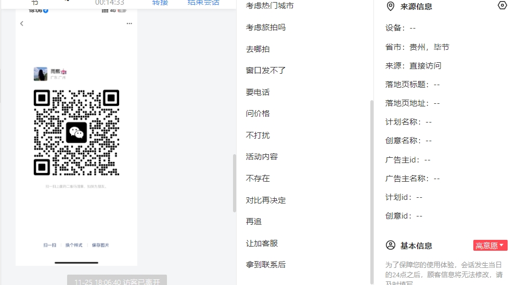Click 扫一扫 under the QR code
Viewport: 517px width, 285px height.
[50, 245]
